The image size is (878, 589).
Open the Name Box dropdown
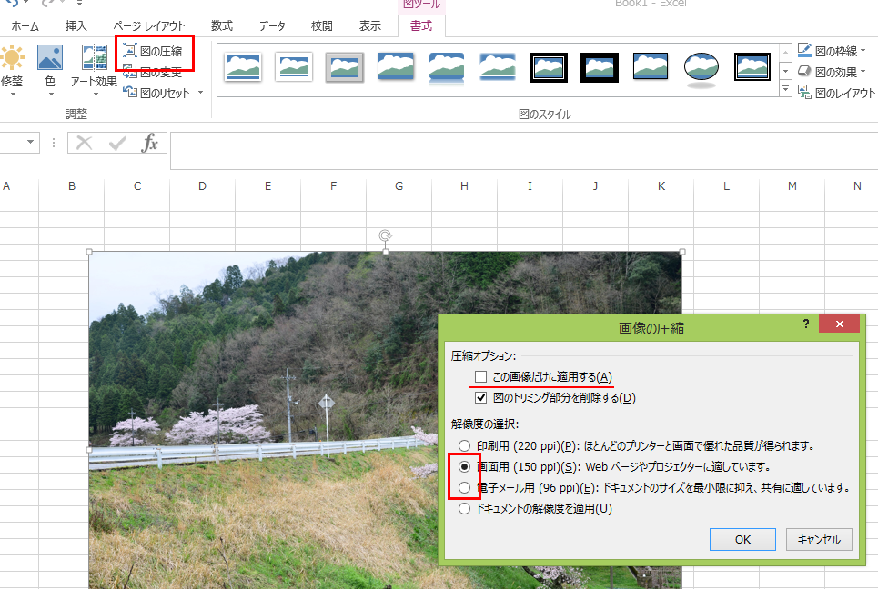[x=31, y=142]
